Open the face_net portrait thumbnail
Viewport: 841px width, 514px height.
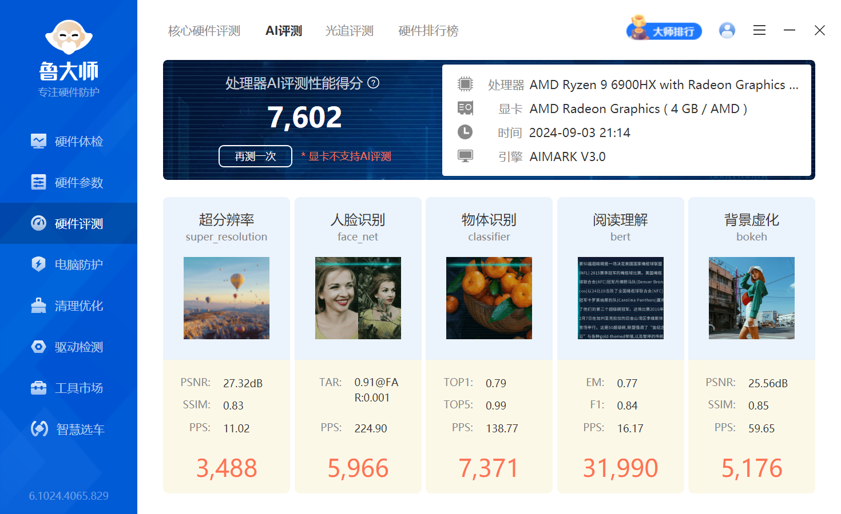click(358, 298)
